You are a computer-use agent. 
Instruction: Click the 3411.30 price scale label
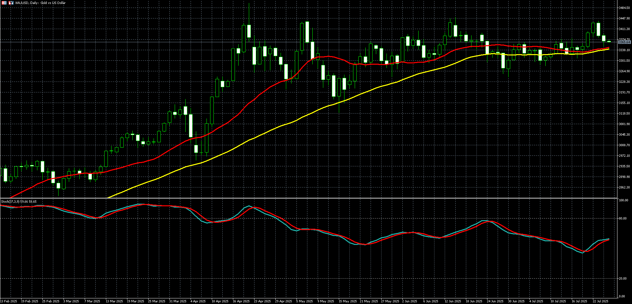pyautogui.click(x=624, y=29)
